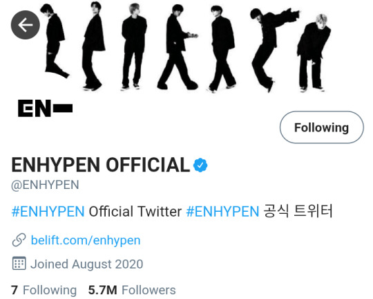Open the second #ENHYPEN hashtag before Korean text
Screen dimensions: 373x299
[x=222, y=211]
